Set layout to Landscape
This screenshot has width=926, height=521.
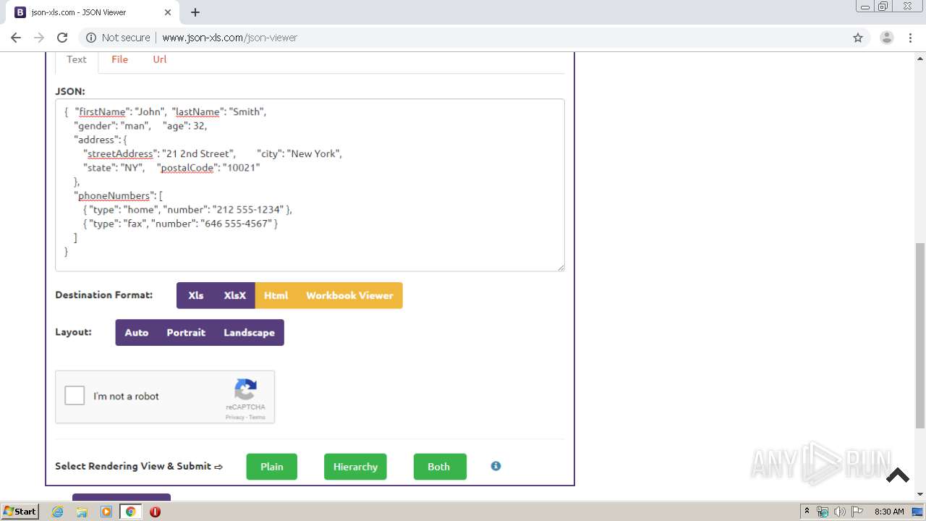[x=249, y=332]
